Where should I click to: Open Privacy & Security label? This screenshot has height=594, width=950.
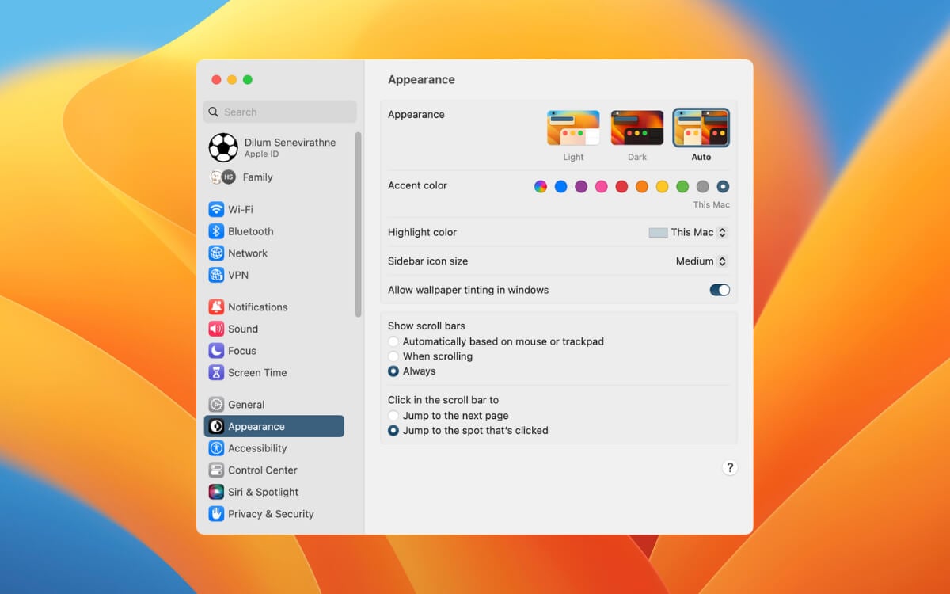[271, 514]
